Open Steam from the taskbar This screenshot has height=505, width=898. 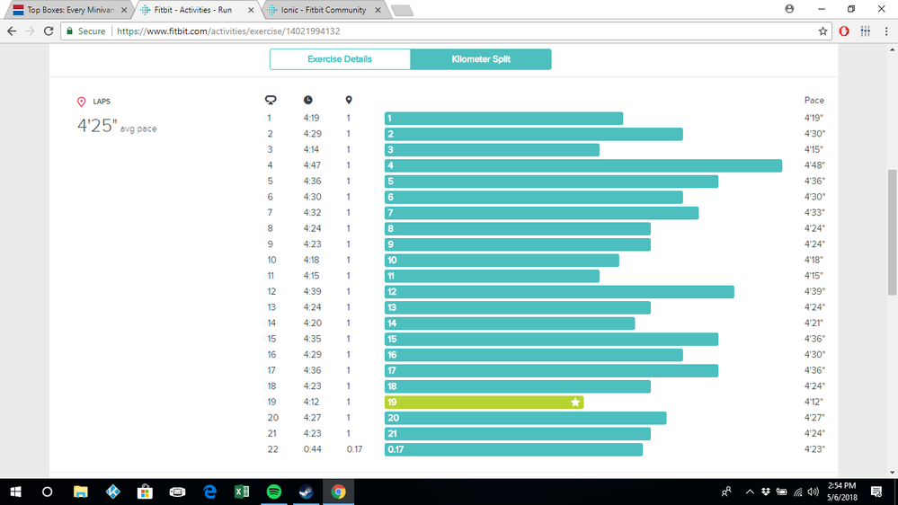point(307,492)
